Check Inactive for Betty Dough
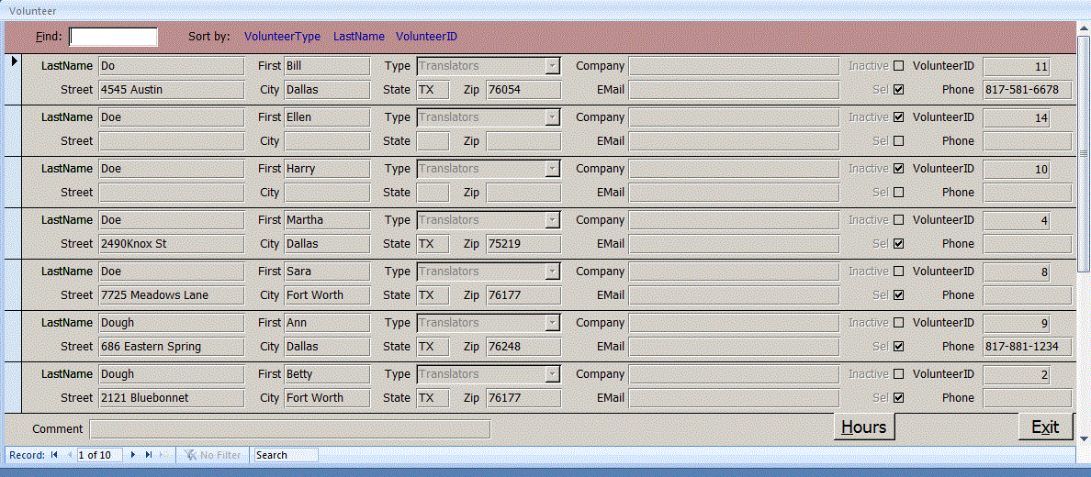 [x=898, y=375]
